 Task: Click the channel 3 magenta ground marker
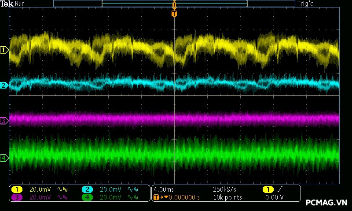(4, 120)
